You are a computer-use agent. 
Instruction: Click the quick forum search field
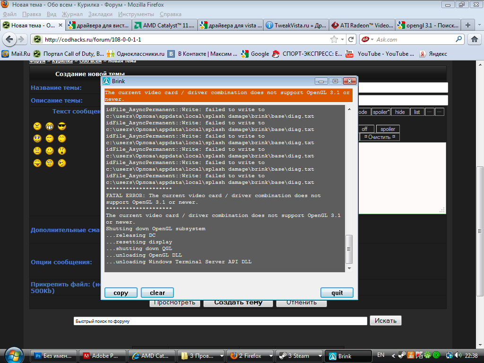point(220,321)
